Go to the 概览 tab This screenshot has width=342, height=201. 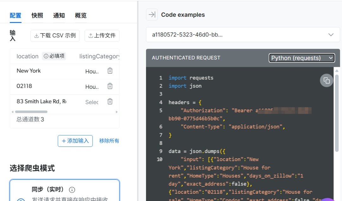[x=81, y=15]
